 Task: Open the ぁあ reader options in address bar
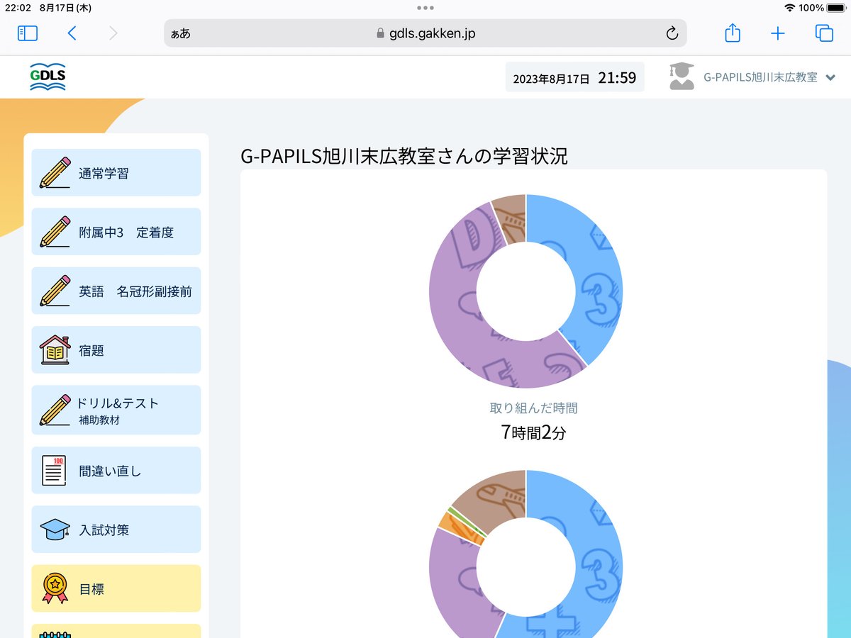181,34
